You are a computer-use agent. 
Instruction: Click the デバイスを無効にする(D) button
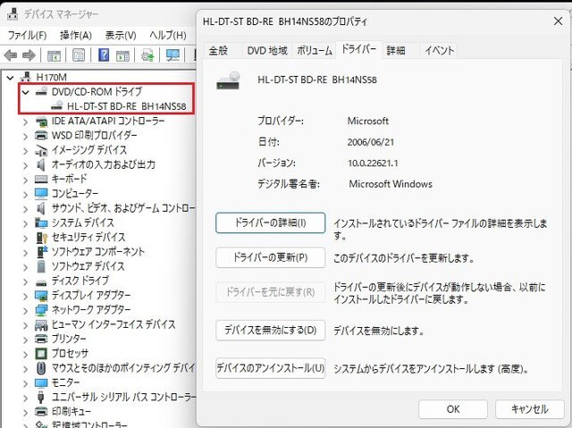pyautogui.click(x=270, y=330)
